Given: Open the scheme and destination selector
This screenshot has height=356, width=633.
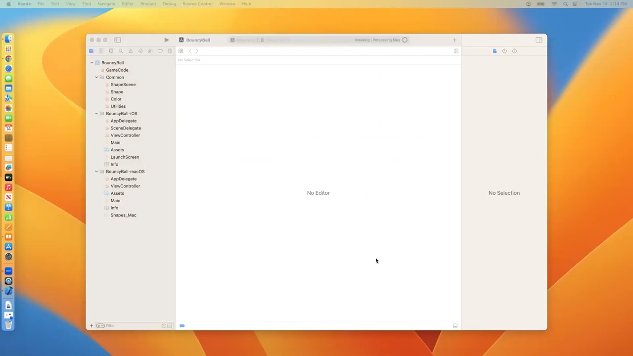Looking at the screenshot, I should pyautogui.click(x=260, y=40).
